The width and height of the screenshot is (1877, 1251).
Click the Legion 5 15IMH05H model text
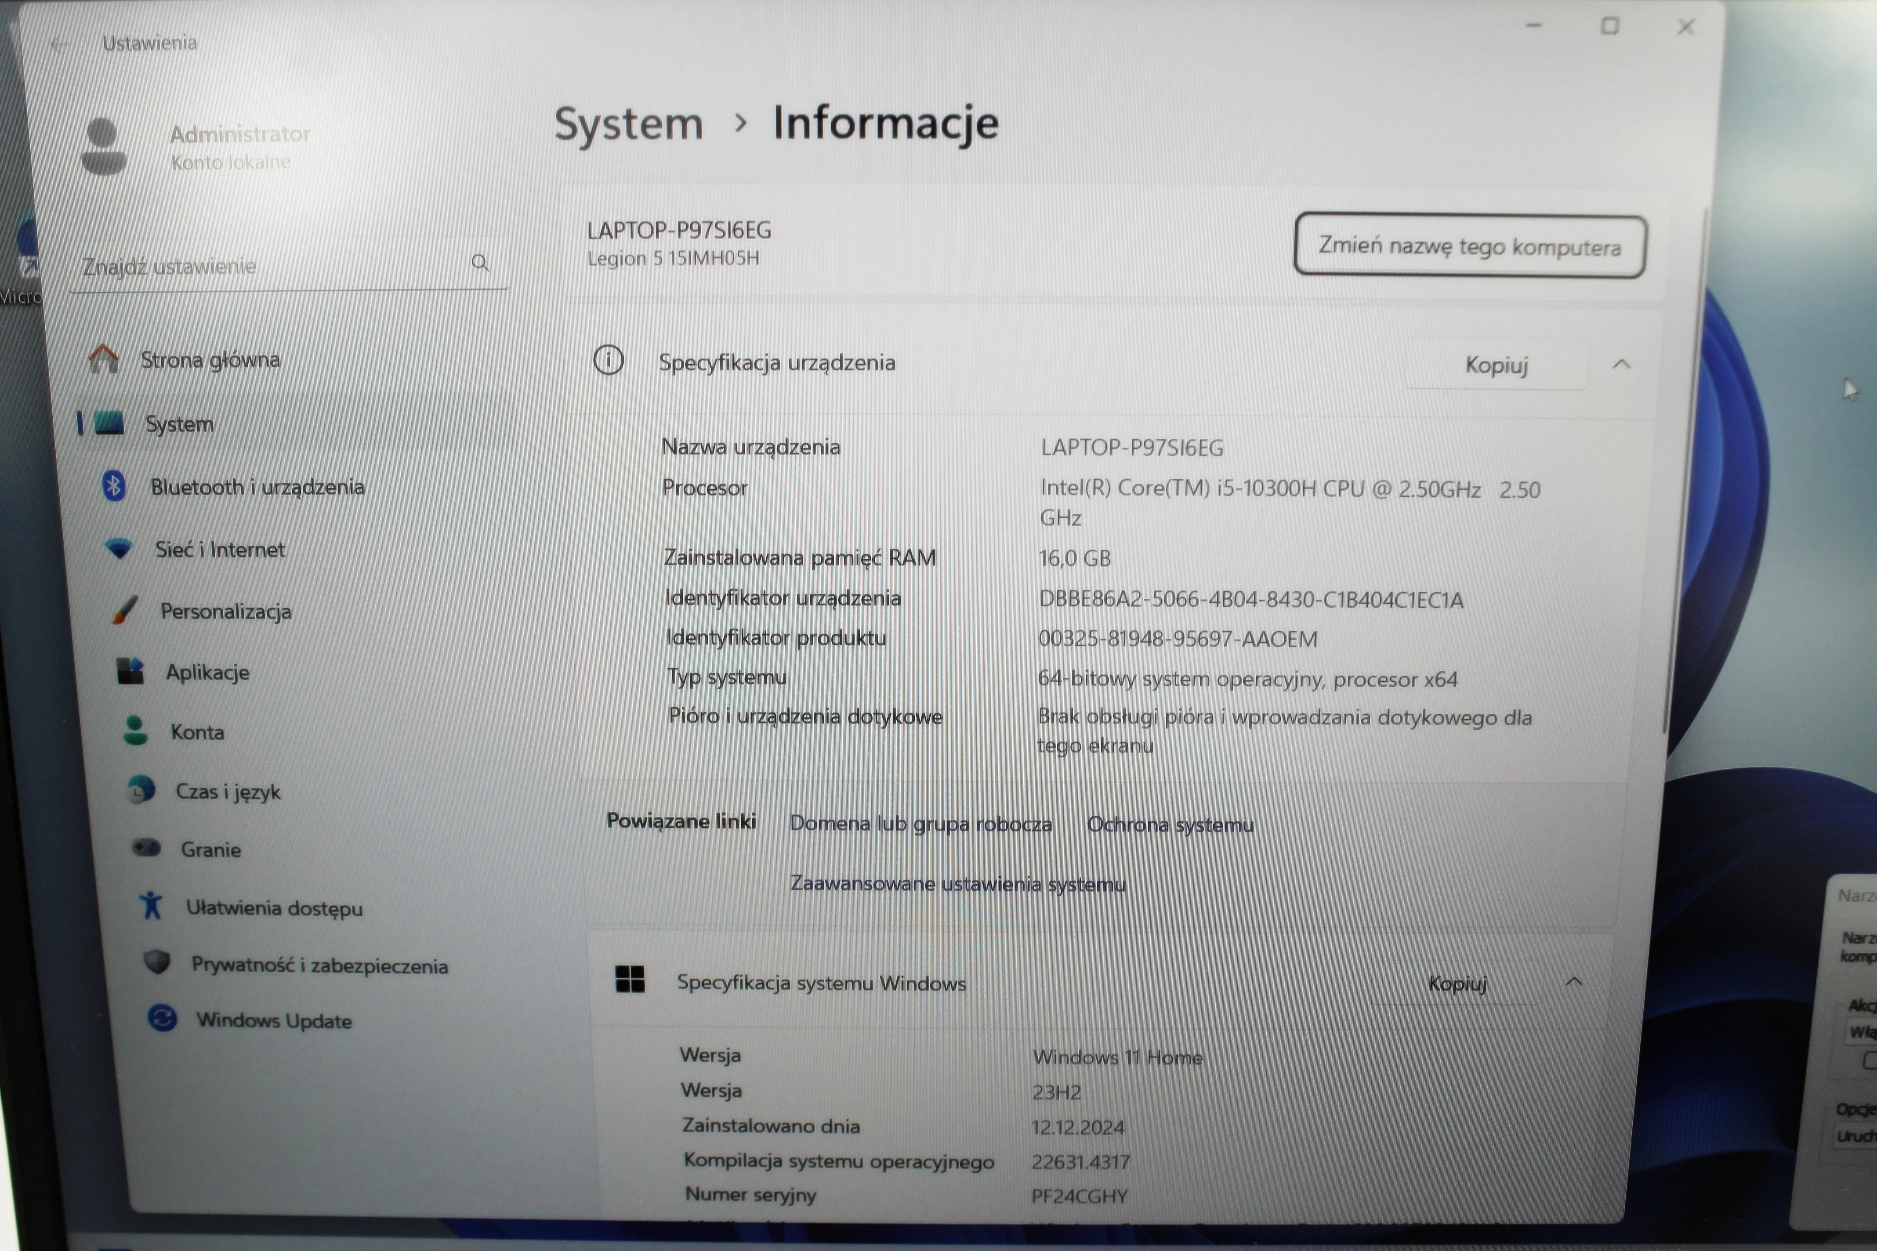[673, 258]
